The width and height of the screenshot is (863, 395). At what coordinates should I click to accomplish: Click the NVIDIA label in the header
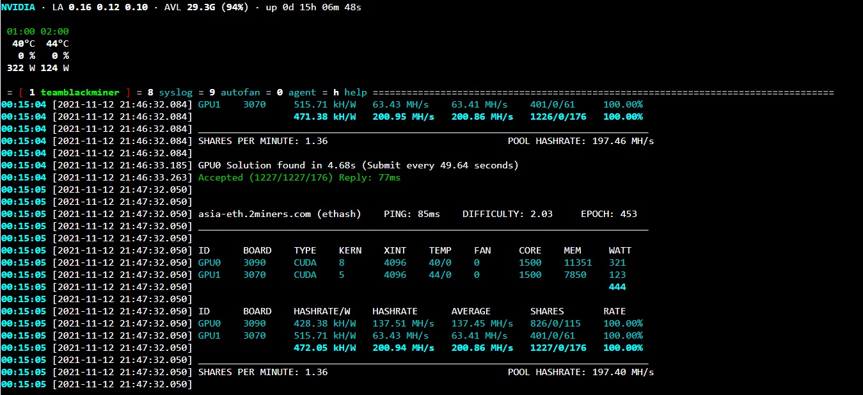point(18,7)
